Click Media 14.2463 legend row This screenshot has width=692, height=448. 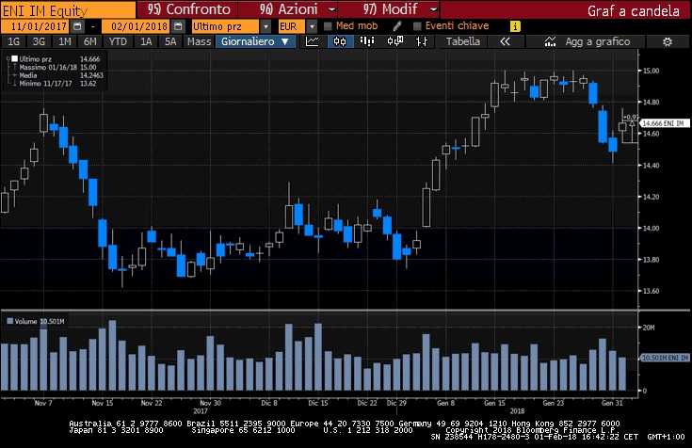[x=61, y=75]
